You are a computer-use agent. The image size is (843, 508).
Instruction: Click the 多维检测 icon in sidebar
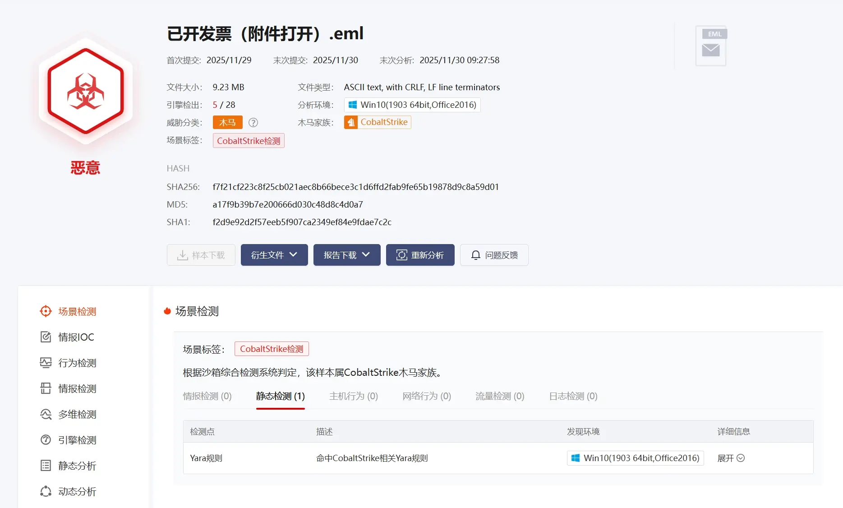(46, 414)
